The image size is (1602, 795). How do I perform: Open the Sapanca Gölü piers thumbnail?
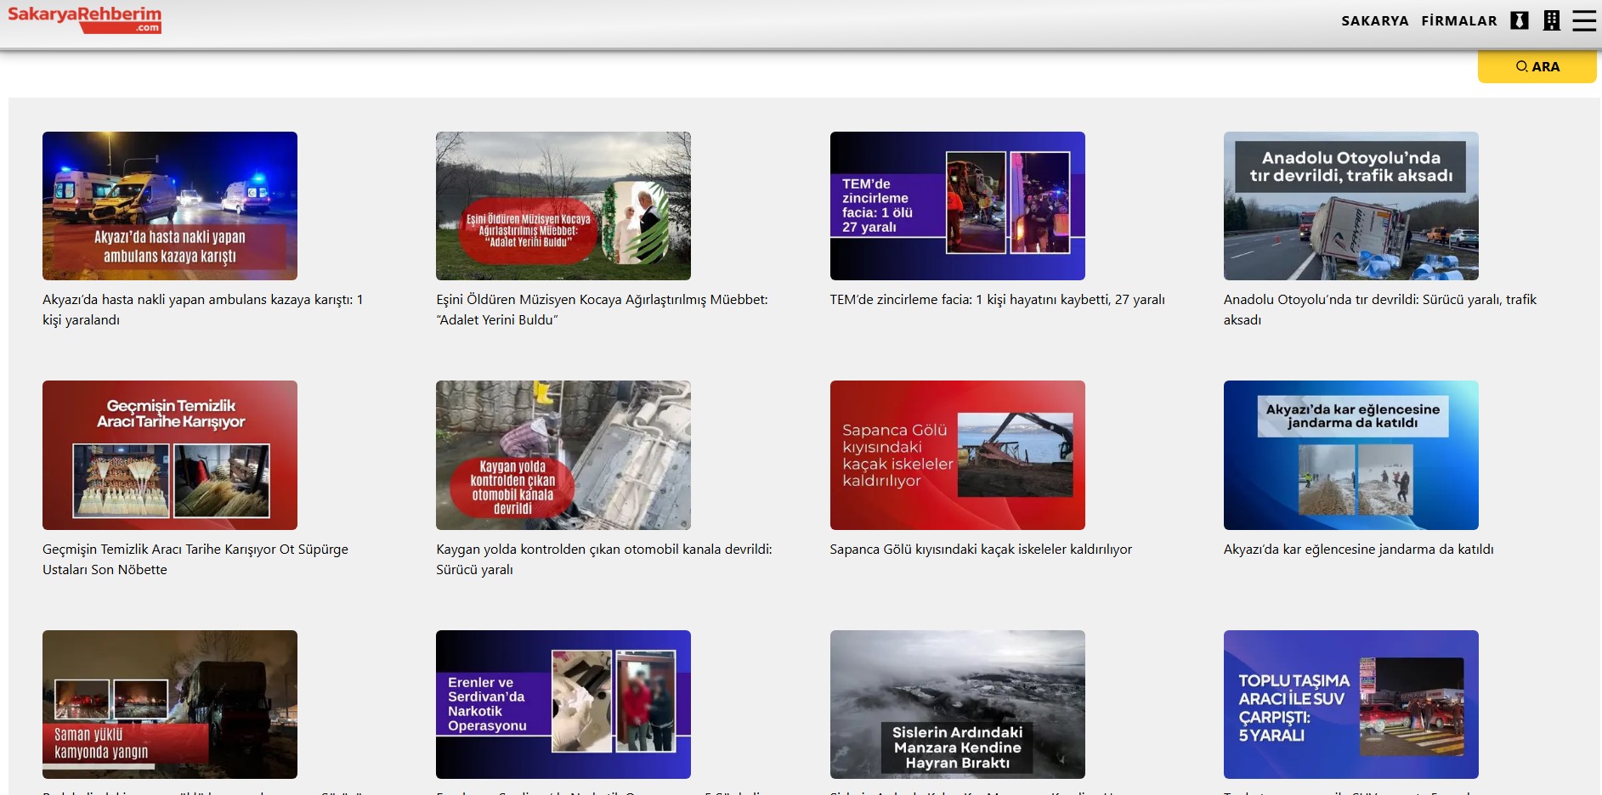click(957, 454)
